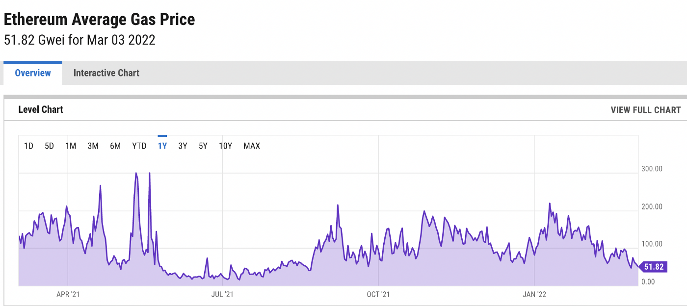Select the 1D time range
Image resolution: width=687 pixels, height=306 pixels.
(x=28, y=146)
